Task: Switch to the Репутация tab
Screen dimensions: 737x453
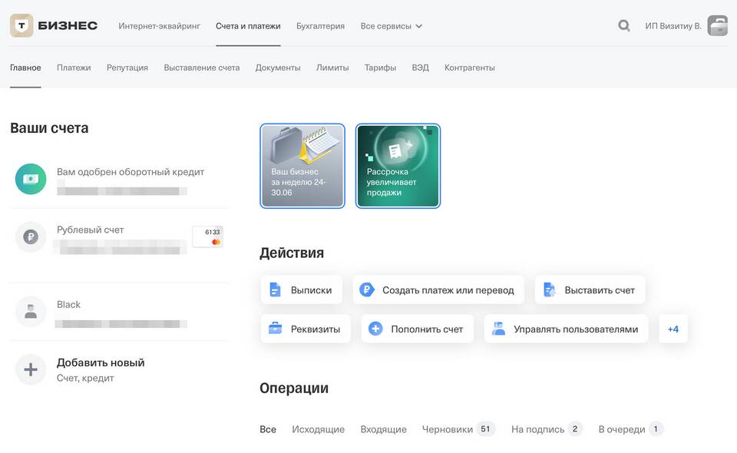Action: pyautogui.click(x=127, y=68)
